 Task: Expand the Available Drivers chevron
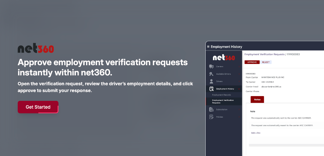[x=239, y=74]
